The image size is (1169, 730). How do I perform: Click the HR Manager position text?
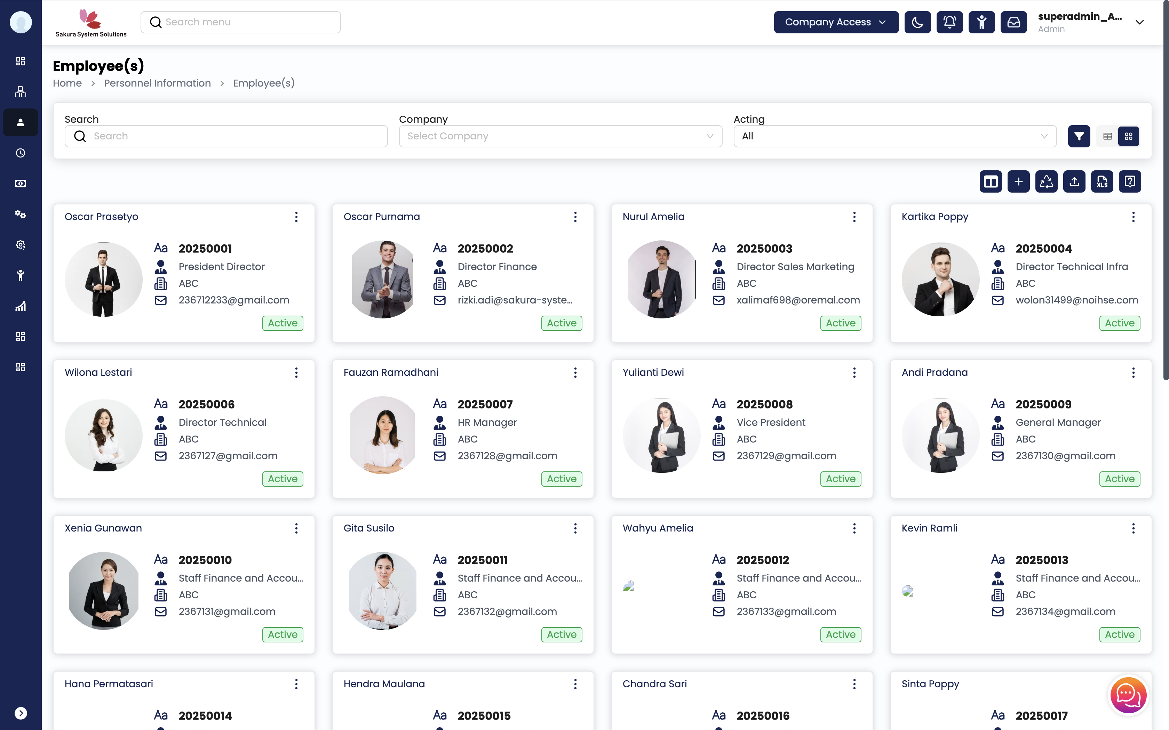click(487, 422)
